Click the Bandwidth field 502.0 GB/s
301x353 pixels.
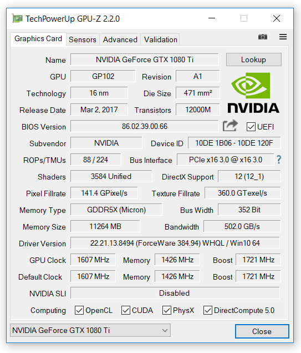point(242,226)
